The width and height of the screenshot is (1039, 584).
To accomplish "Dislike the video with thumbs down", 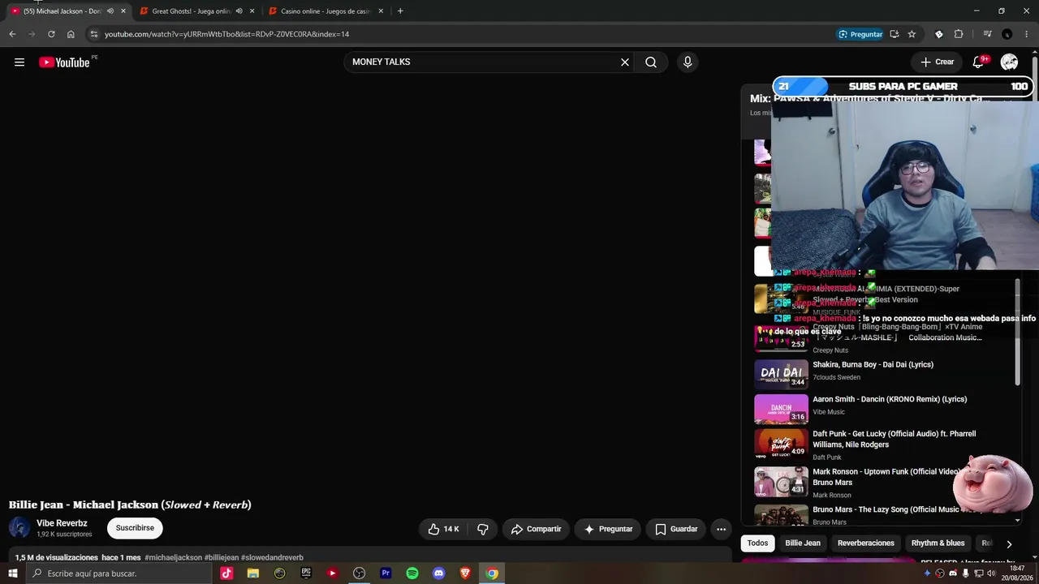I will [x=482, y=529].
